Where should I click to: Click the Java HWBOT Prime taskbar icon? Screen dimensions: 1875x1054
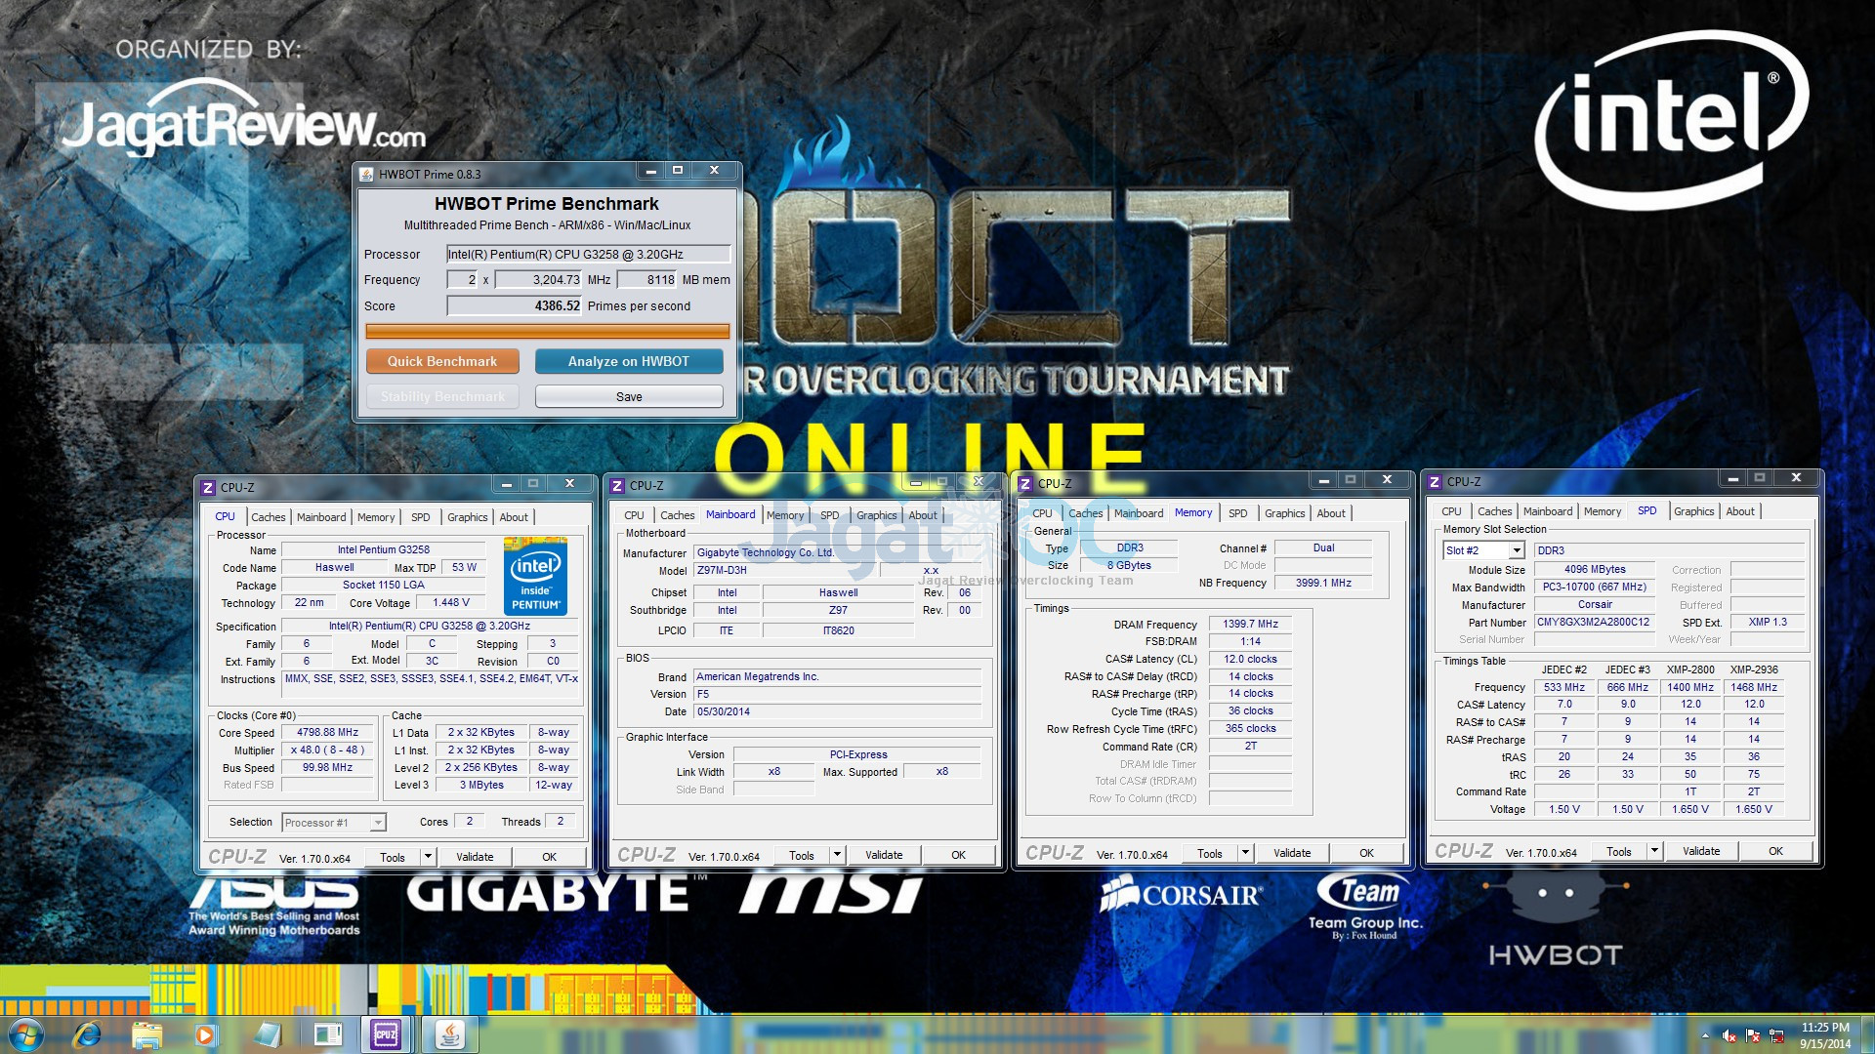point(449,1034)
